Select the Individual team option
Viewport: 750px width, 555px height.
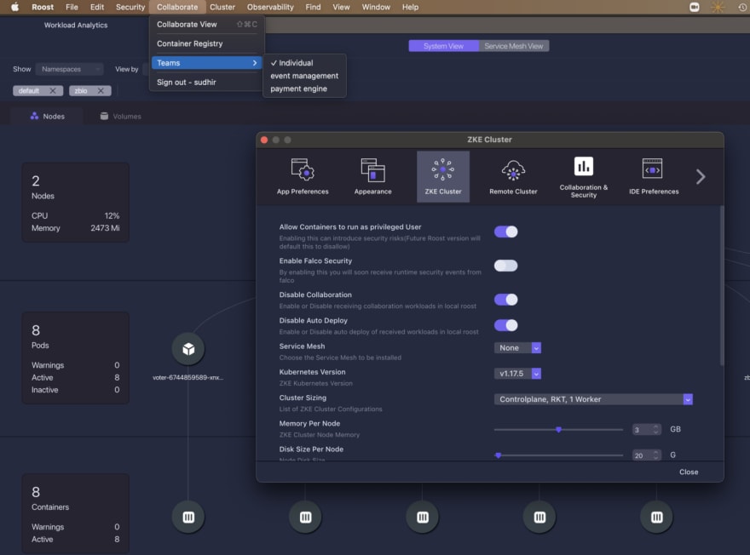coord(304,63)
